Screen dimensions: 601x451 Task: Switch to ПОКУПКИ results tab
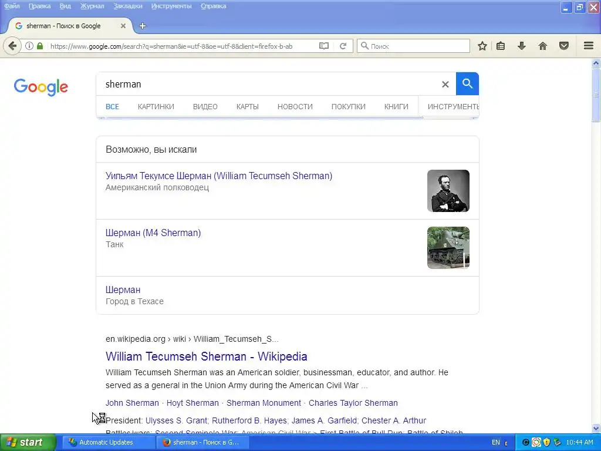point(349,107)
